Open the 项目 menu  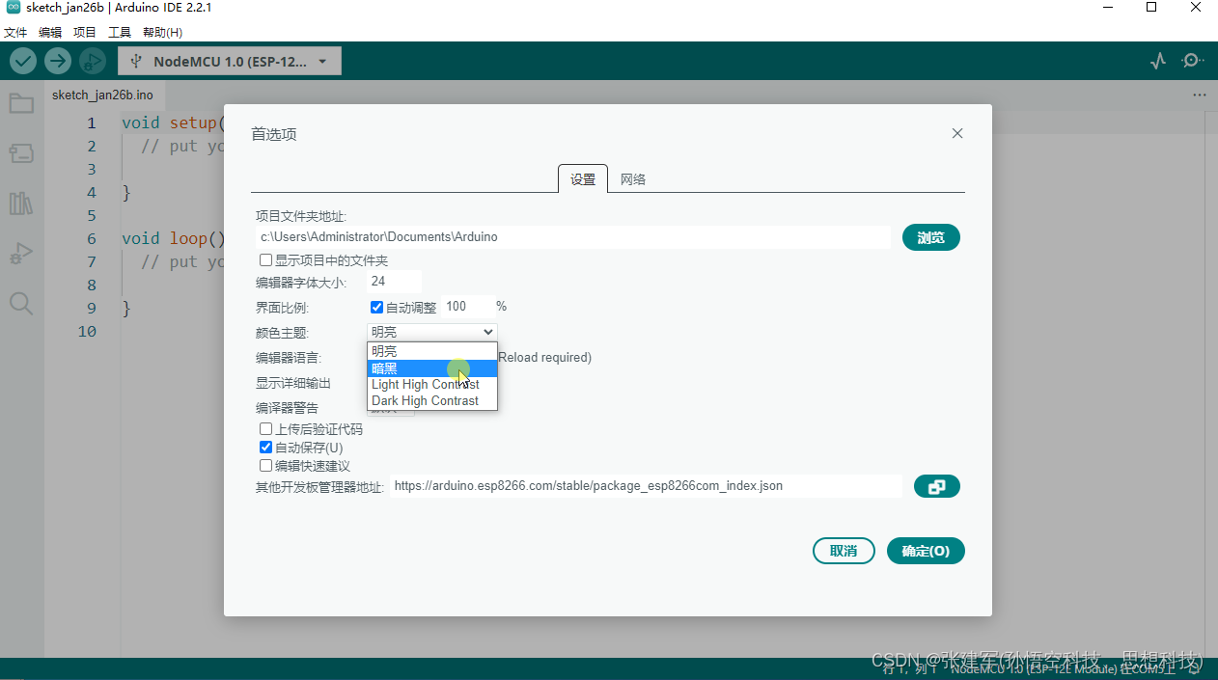click(85, 32)
